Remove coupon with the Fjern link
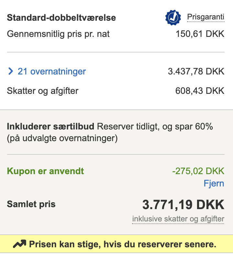233x257 pixels. click(x=214, y=183)
